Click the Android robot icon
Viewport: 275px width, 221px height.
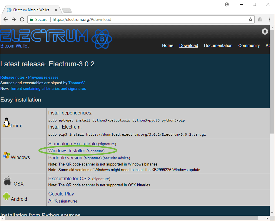[6, 196]
